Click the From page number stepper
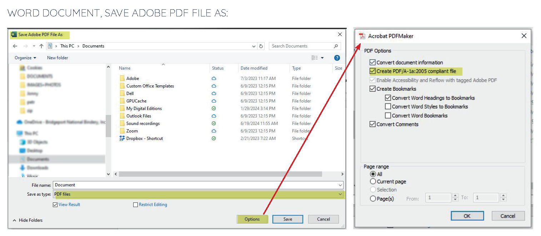 click(x=455, y=198)
